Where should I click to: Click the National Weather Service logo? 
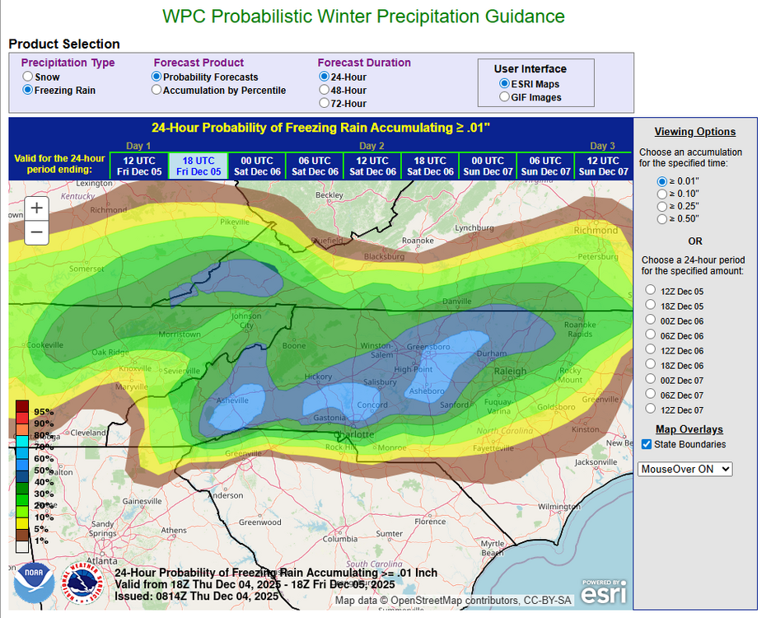(x=80, y=584)
